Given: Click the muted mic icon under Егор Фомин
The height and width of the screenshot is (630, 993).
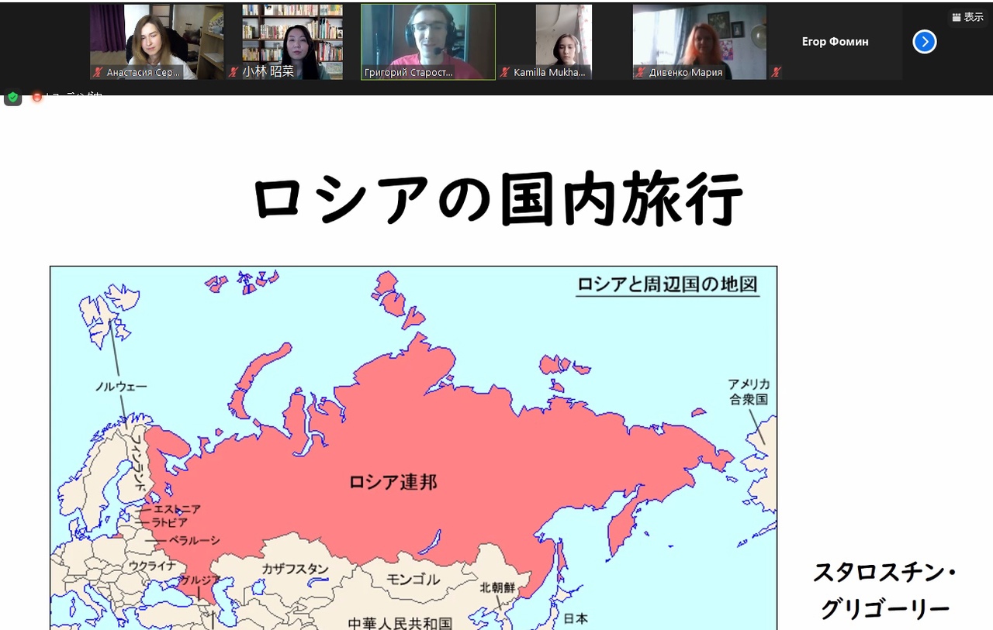Looking at the screenshot, I should coord(776,72).
